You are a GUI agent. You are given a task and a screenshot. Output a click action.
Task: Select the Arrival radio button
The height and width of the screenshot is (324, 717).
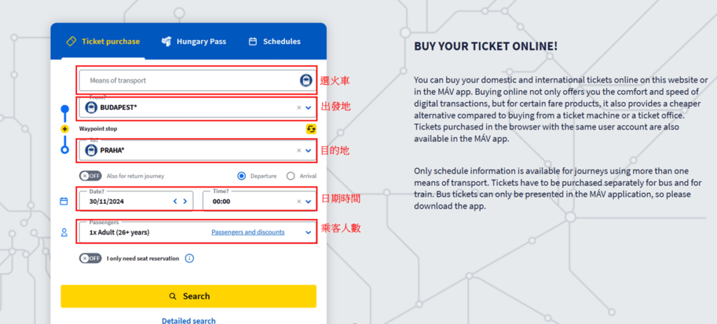291,176
